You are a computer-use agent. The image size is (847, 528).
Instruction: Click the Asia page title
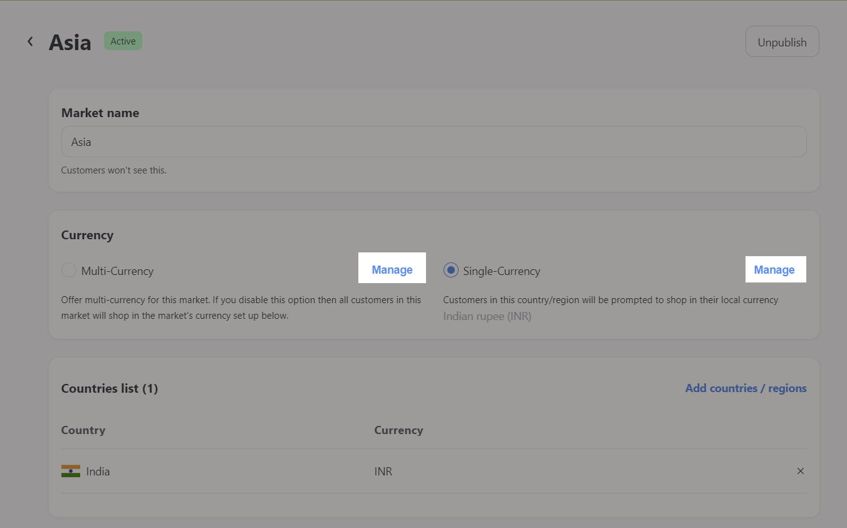click(70, 43)
